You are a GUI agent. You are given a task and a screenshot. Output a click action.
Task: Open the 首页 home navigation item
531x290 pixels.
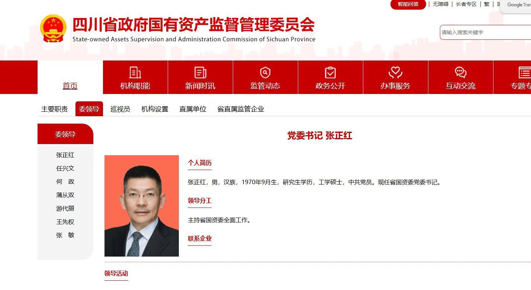pyautogui.click(x=70, y=86)
